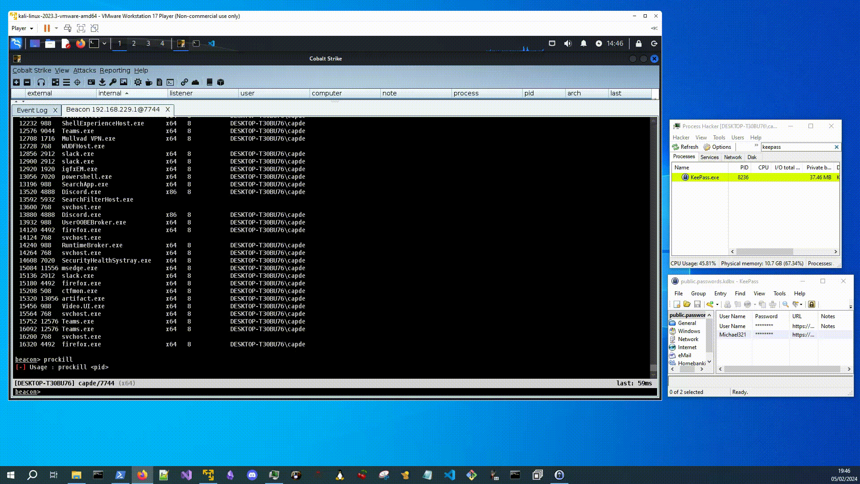860x484 pixels.
Task: Switch to session table view icon
Action: pos(66,82)
